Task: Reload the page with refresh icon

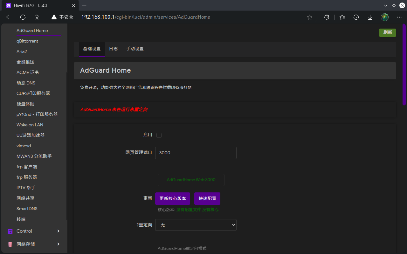Action: (x=23, y=17)
